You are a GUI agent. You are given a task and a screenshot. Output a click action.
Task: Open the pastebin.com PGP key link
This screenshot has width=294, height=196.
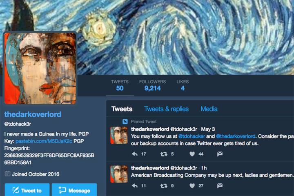pos(44,141)
